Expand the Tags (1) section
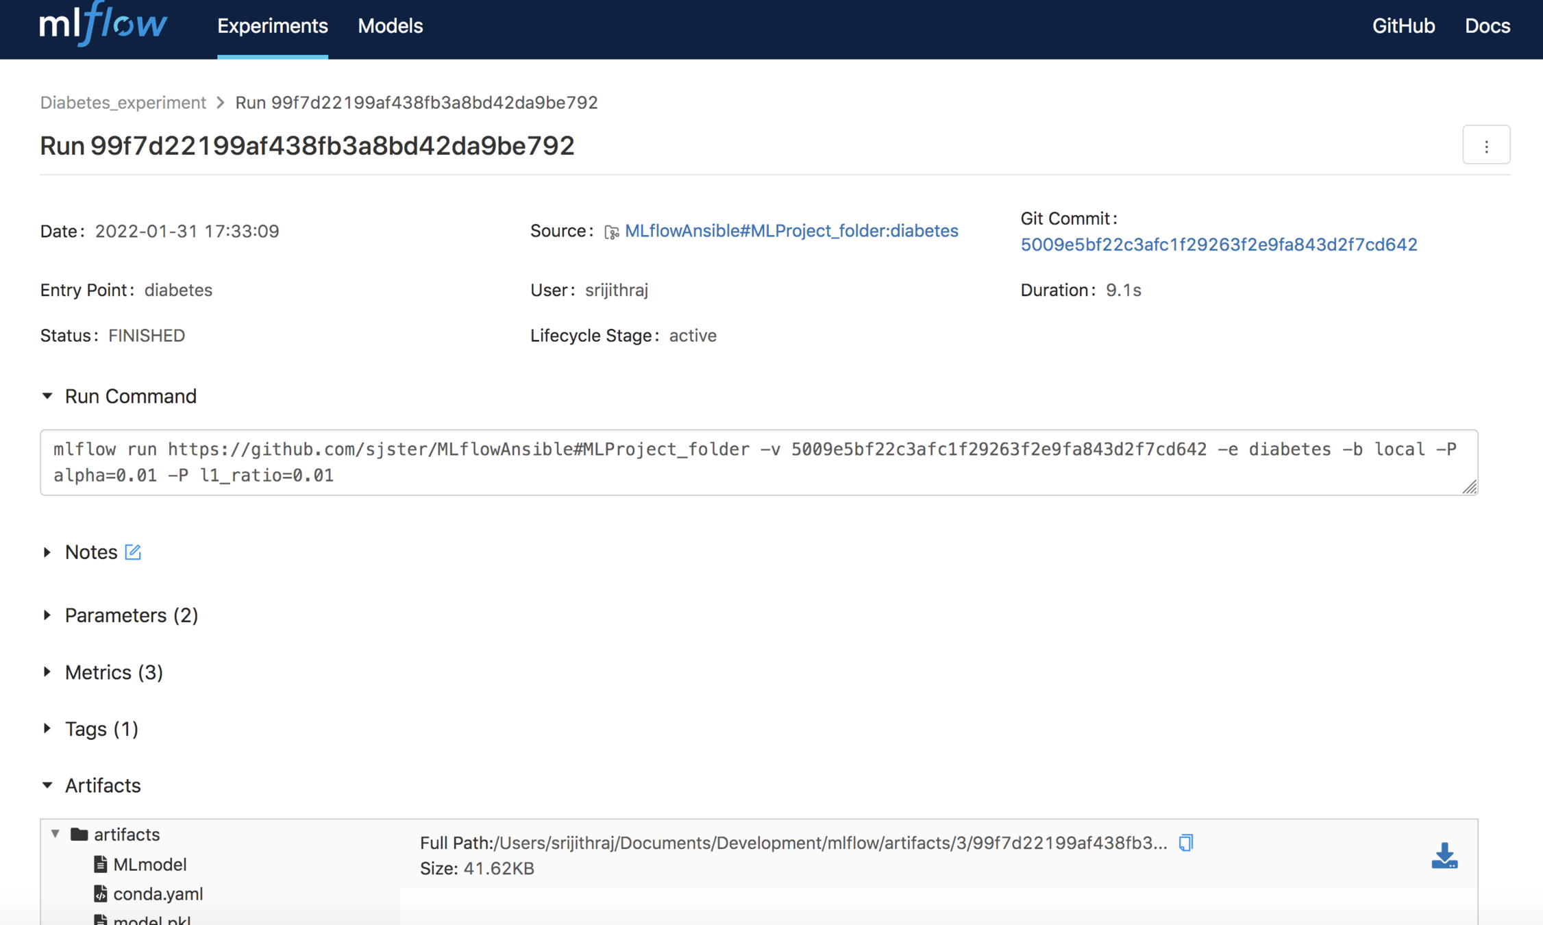Viewport: 1543px width, 925px height. [47, 729]
